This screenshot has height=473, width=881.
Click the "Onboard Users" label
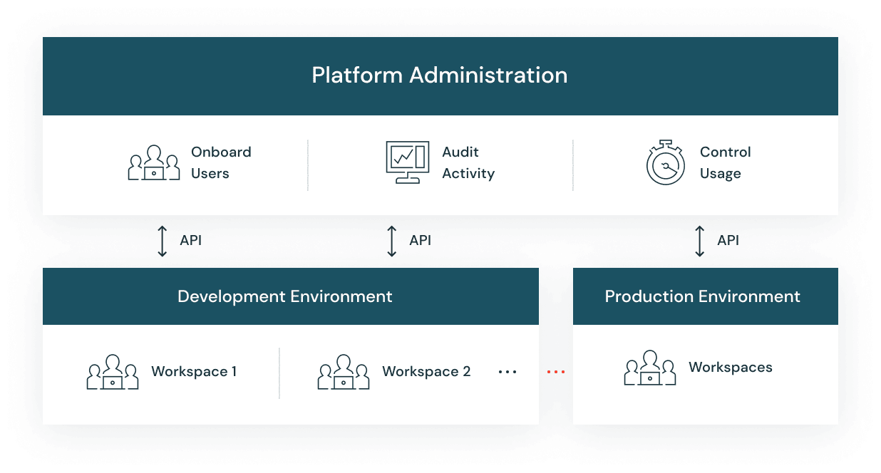[221, 162]
